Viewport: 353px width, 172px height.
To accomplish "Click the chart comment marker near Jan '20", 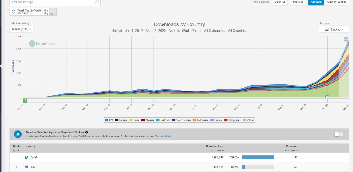I will click(x=327, y=97).
